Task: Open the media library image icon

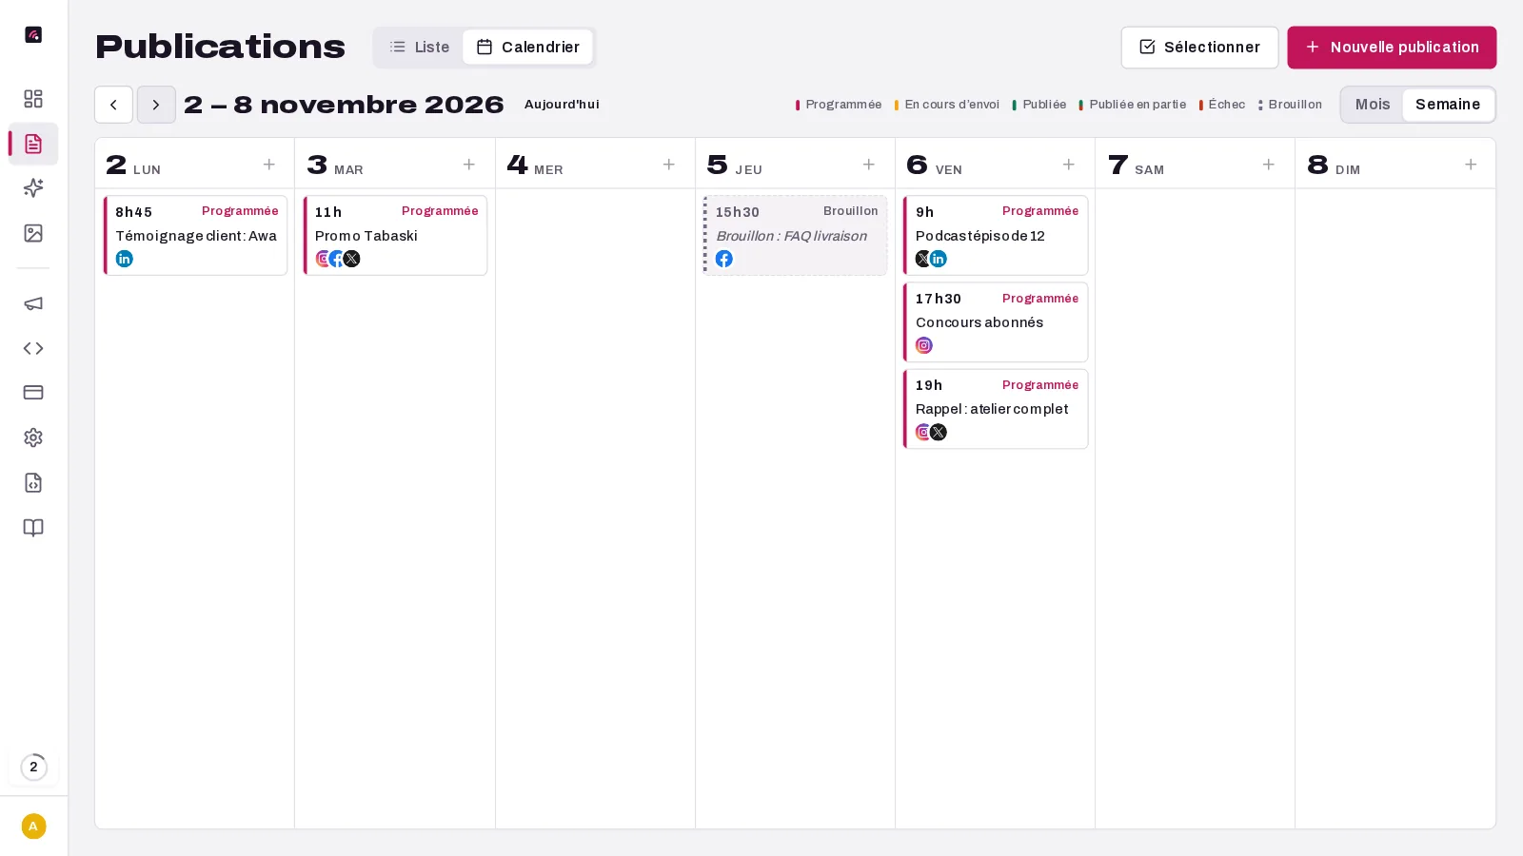Action: (33, 233)
